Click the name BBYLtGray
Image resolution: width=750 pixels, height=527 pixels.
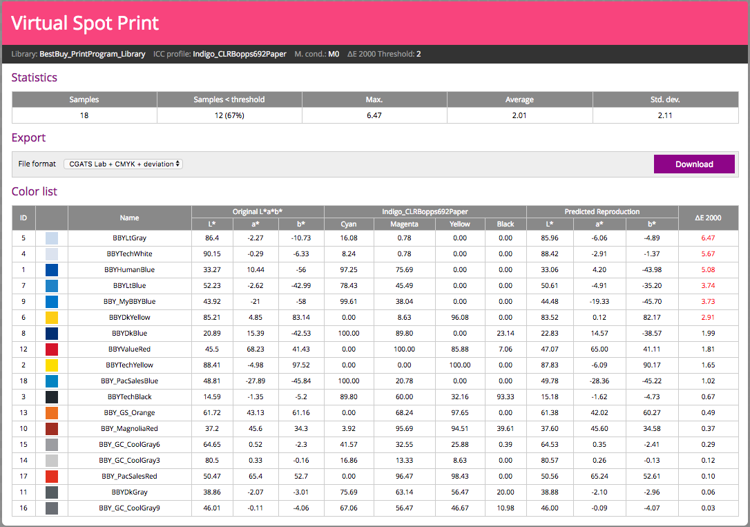pyautogui.click(x=130, y=238)
